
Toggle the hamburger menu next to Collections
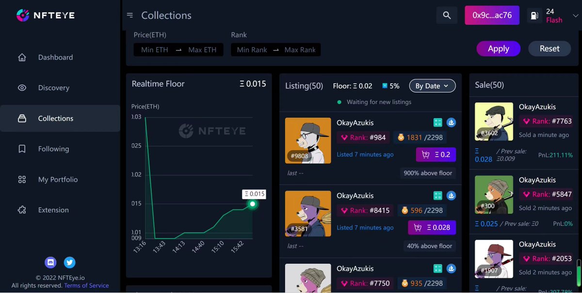pos(130,15)
